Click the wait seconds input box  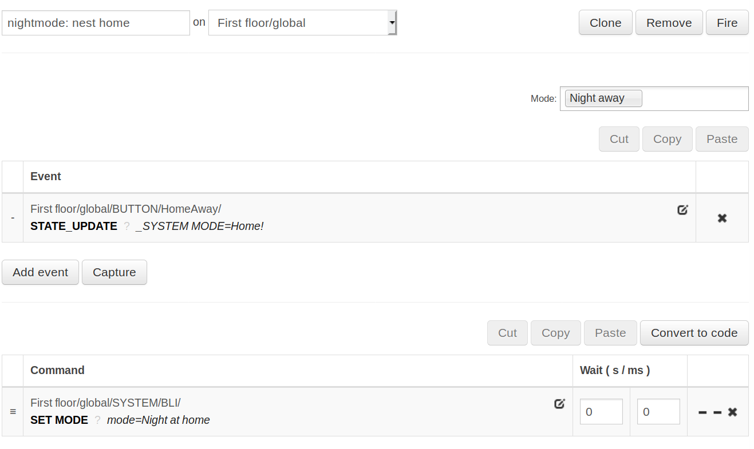(x=601, y=412)
